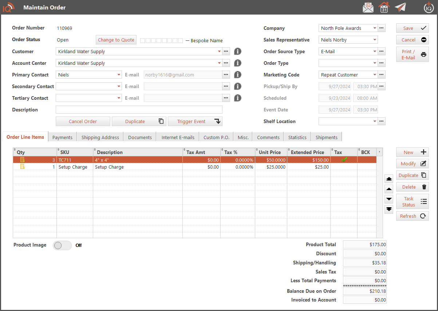Screen dimensions: 438x311
Task: Open ellipsis button next to Company field
Action: pos(382,28)
